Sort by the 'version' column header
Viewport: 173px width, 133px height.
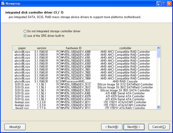click(x=41, y=48)
